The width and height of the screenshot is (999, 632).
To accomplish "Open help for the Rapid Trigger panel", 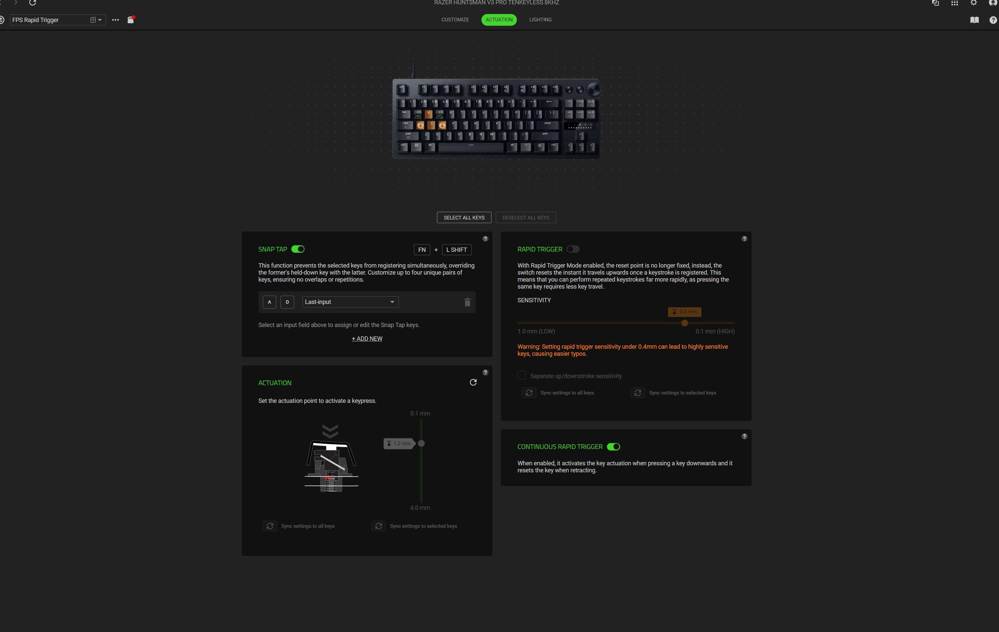I will tap(744, 239).
